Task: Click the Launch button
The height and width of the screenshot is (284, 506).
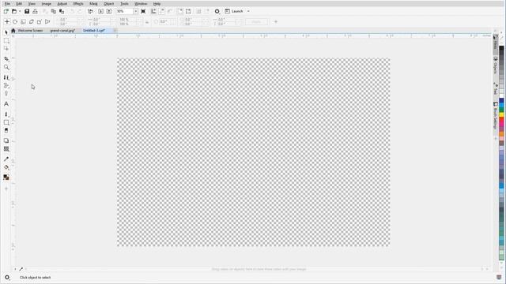Action: pos(234,11)
